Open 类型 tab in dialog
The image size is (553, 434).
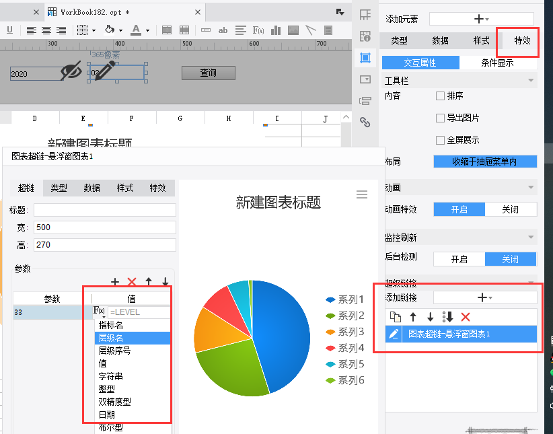[x=59, y=188]
